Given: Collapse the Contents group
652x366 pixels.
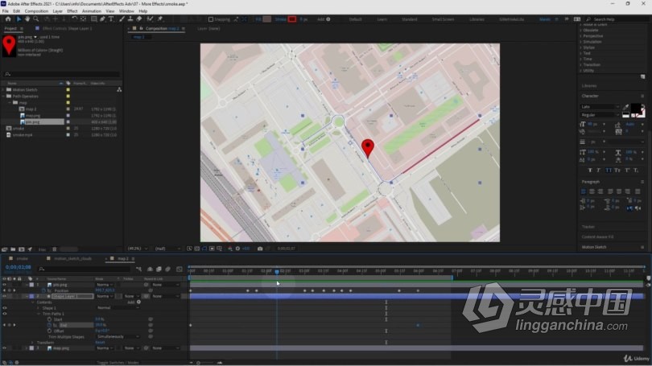Looking at the screenshot, I should tap(33, 302).
